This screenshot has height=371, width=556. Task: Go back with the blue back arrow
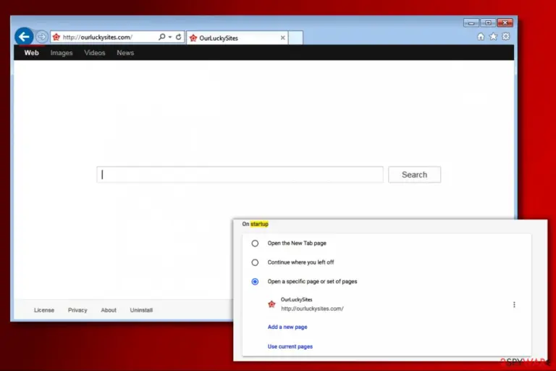[x=24, y=36]
